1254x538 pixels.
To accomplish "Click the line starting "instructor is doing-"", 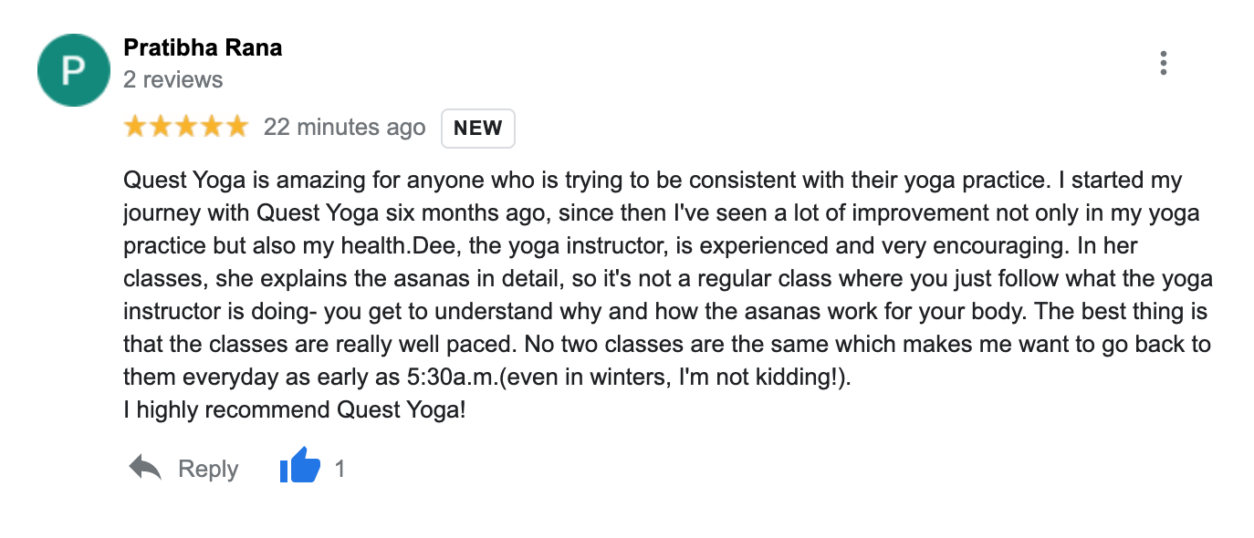I will (665, 312).
